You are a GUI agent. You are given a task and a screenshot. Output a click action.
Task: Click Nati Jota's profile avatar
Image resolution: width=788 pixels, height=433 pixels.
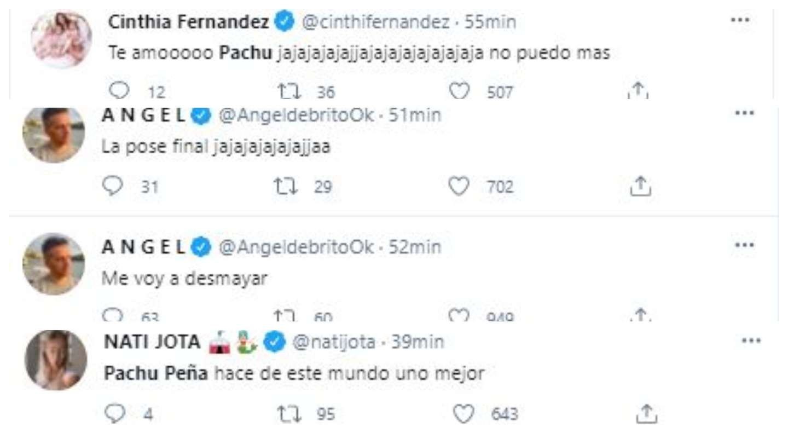click(x=56, y=360)
